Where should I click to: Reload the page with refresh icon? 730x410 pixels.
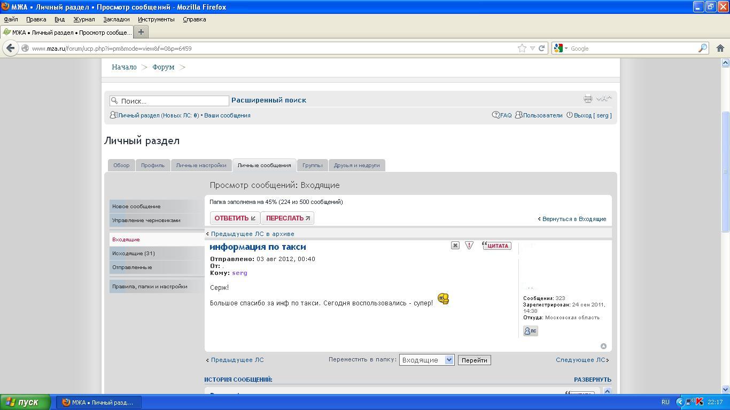[541, 48]
